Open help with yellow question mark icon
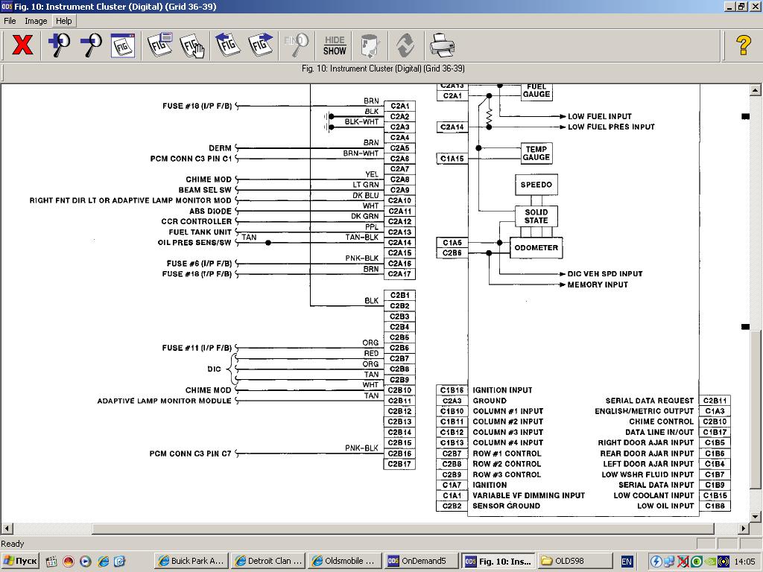Image resolution: width=763 pixels, height=572 pixels. (x=743, y=45)
